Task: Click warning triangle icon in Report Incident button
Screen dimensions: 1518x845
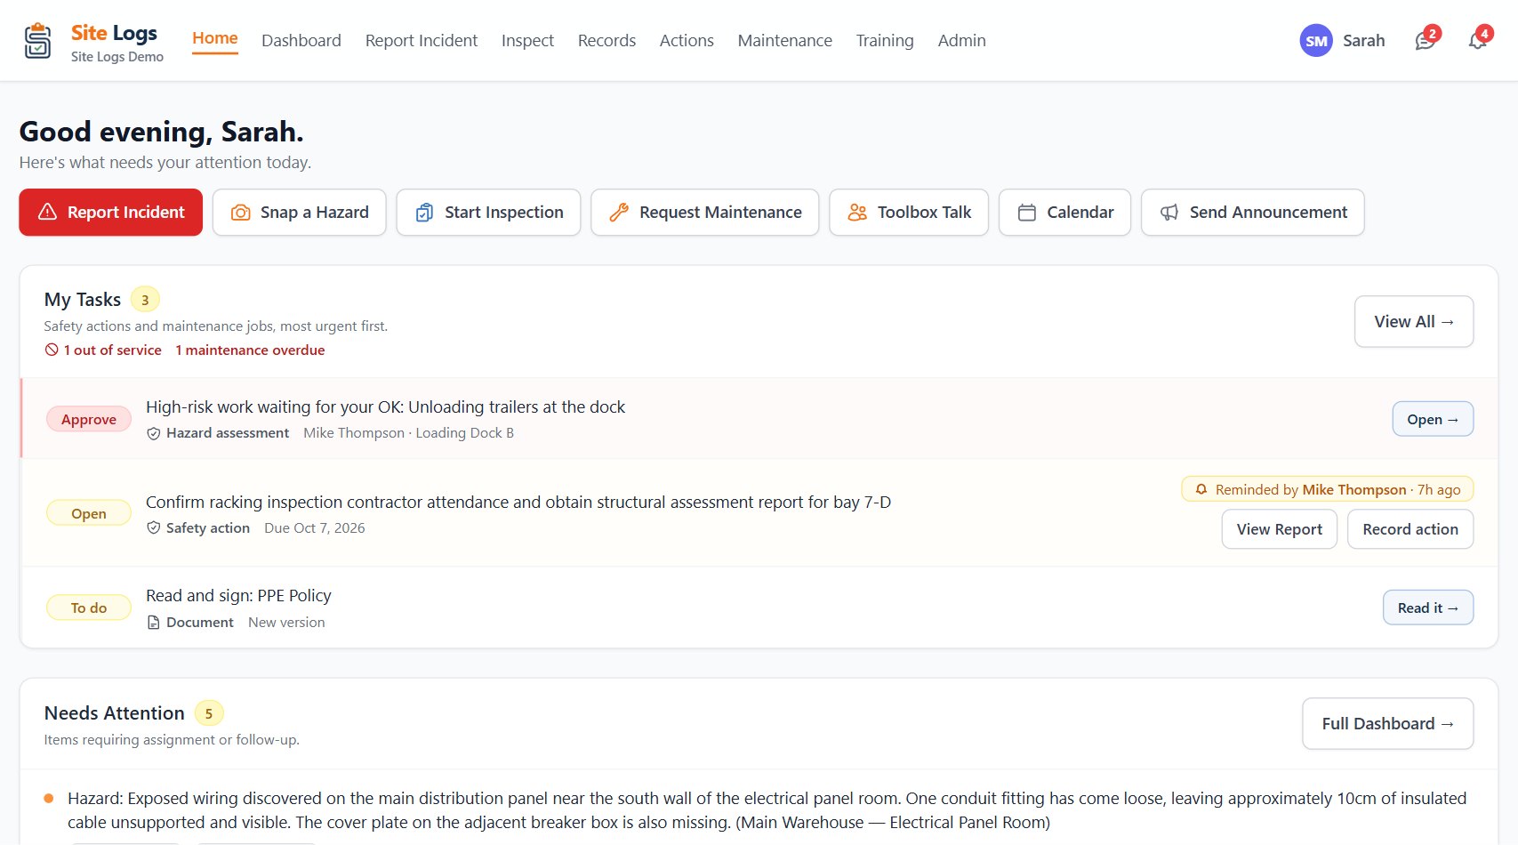Action: (48, 212)
